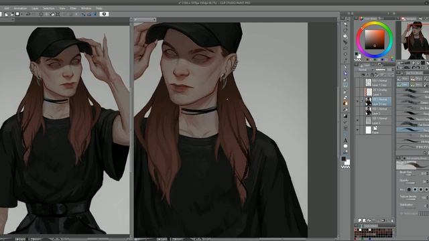Image resolution: width=429 pixels, height=241 pixels.
Task: Select the Text tool
Action: pyautogui.click(x=346, y=141)
